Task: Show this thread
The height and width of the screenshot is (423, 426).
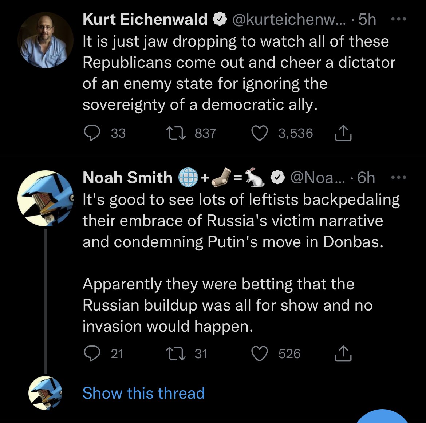Action: (x=143, y=393)
